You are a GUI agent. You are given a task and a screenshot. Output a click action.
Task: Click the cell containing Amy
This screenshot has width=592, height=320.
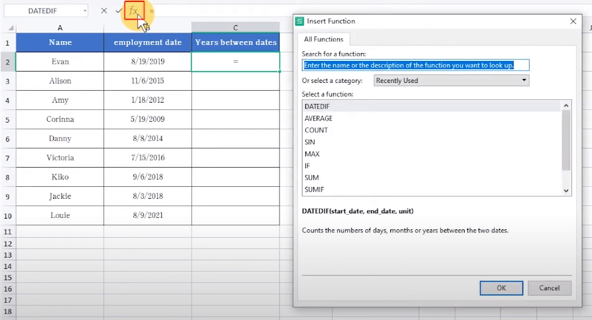point(60,100)
